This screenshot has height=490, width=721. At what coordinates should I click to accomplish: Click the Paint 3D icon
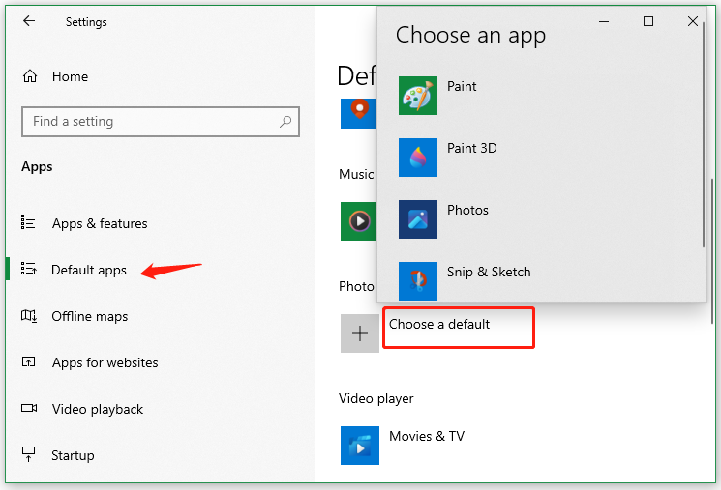[x=417, y=158]
